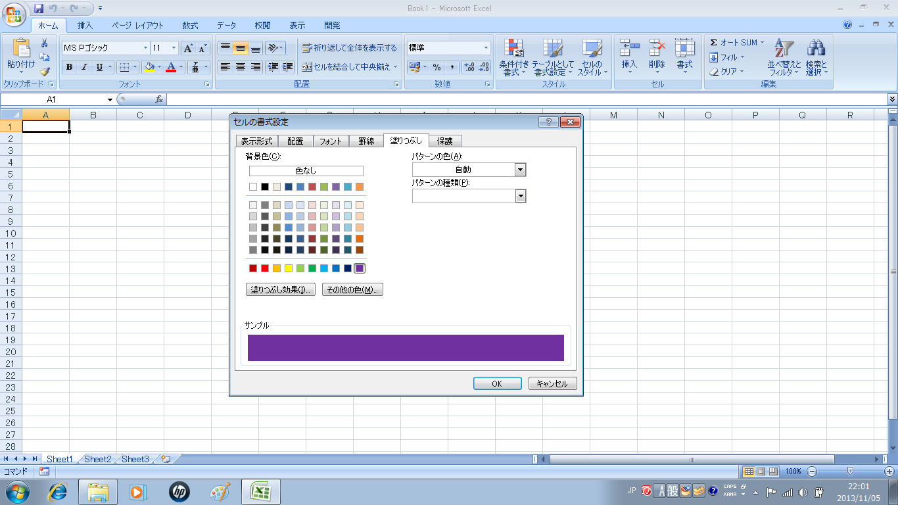Viewport: 898px width, 505px height.
Task: Click the 塗りつぶし効果 (Fill Effects) button
Action: (x=281, y=290)
